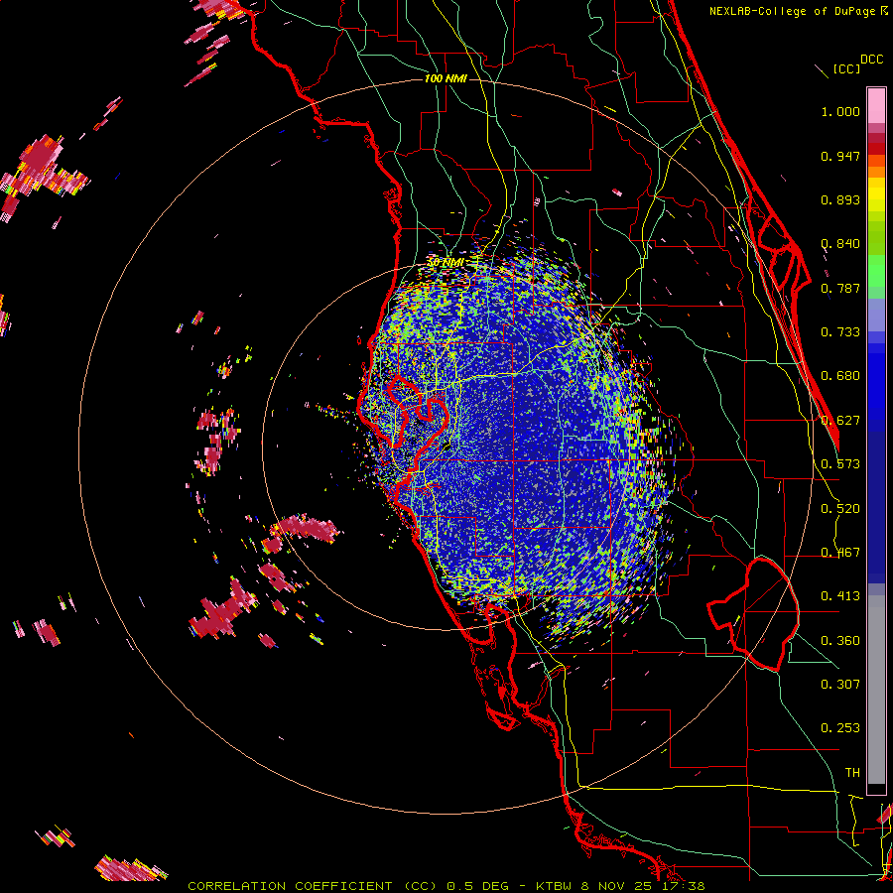Viewport: 893px width, 893px height.
Task: Click the 0.5 DEG elevation text
Action: (x=479, y=886)
